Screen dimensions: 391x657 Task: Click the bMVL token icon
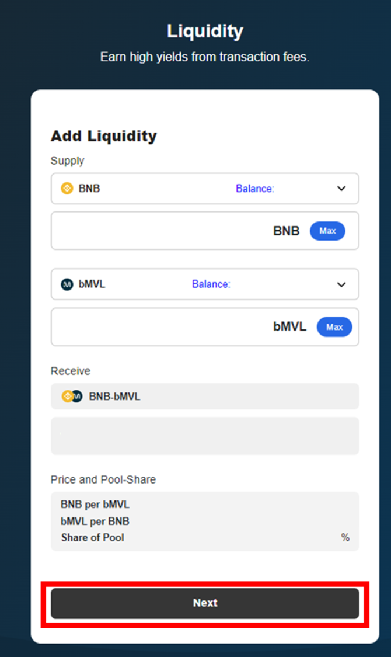coord(67,284)
